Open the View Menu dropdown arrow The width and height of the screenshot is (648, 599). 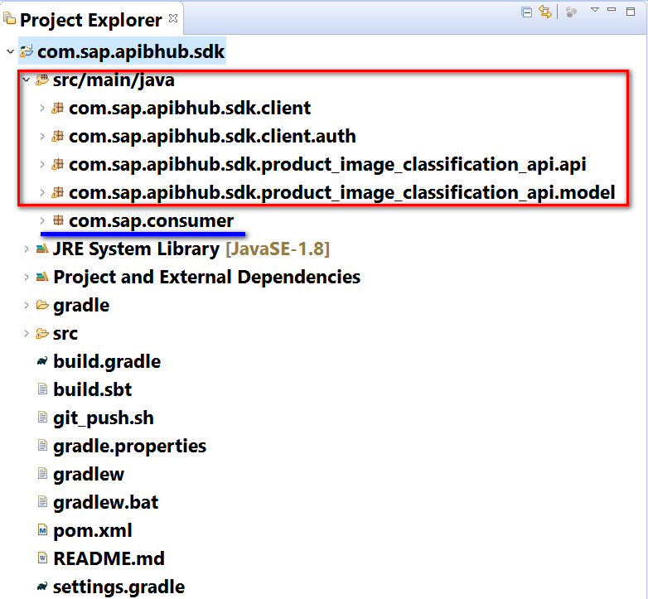(x=595, y=9)
